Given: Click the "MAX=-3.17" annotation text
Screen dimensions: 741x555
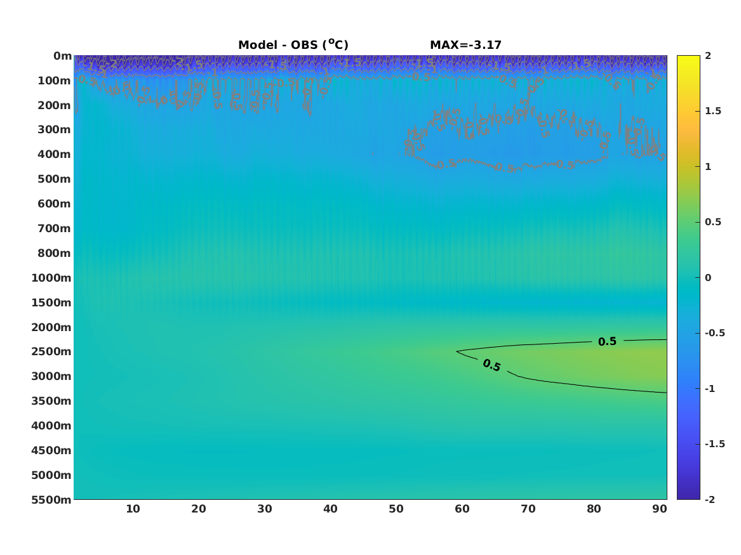Looking at the screenshot, I should (x=465, y=45).
